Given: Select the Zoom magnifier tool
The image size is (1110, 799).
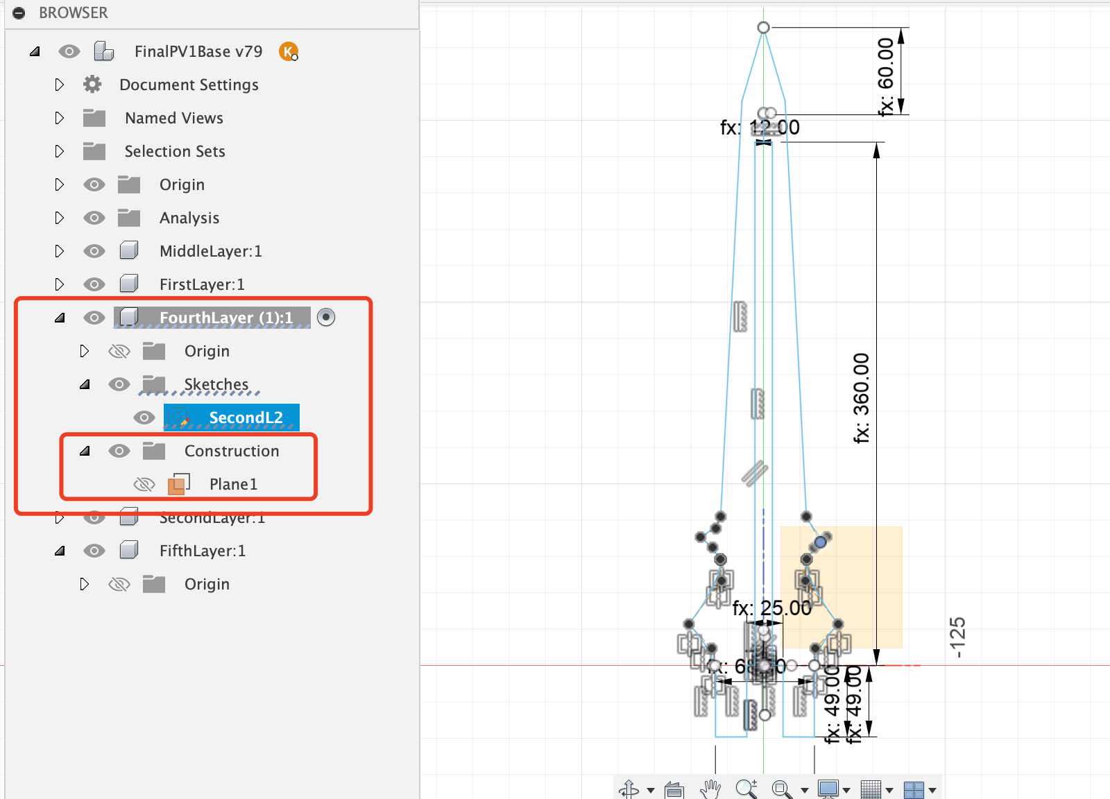Looking at the screenshot, I should 746,789.
